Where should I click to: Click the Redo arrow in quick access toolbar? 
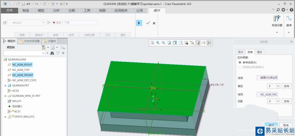(37, 4)
